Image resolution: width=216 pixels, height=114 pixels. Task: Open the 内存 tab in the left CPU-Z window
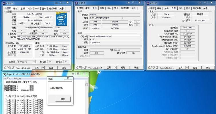click(x=30, y=9)
